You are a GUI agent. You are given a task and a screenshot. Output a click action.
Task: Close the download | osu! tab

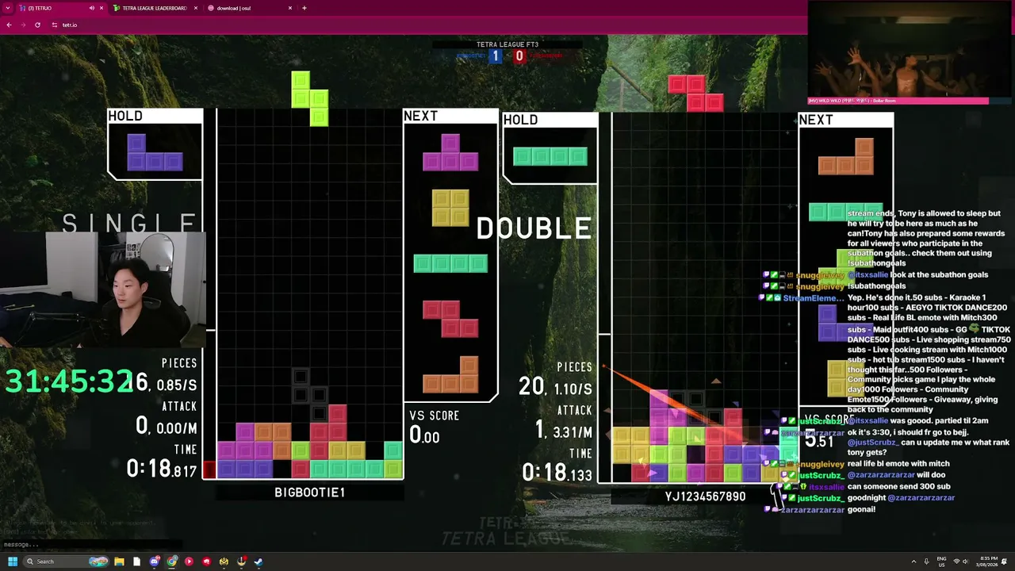pyautogui.click(x=290, y=8)
